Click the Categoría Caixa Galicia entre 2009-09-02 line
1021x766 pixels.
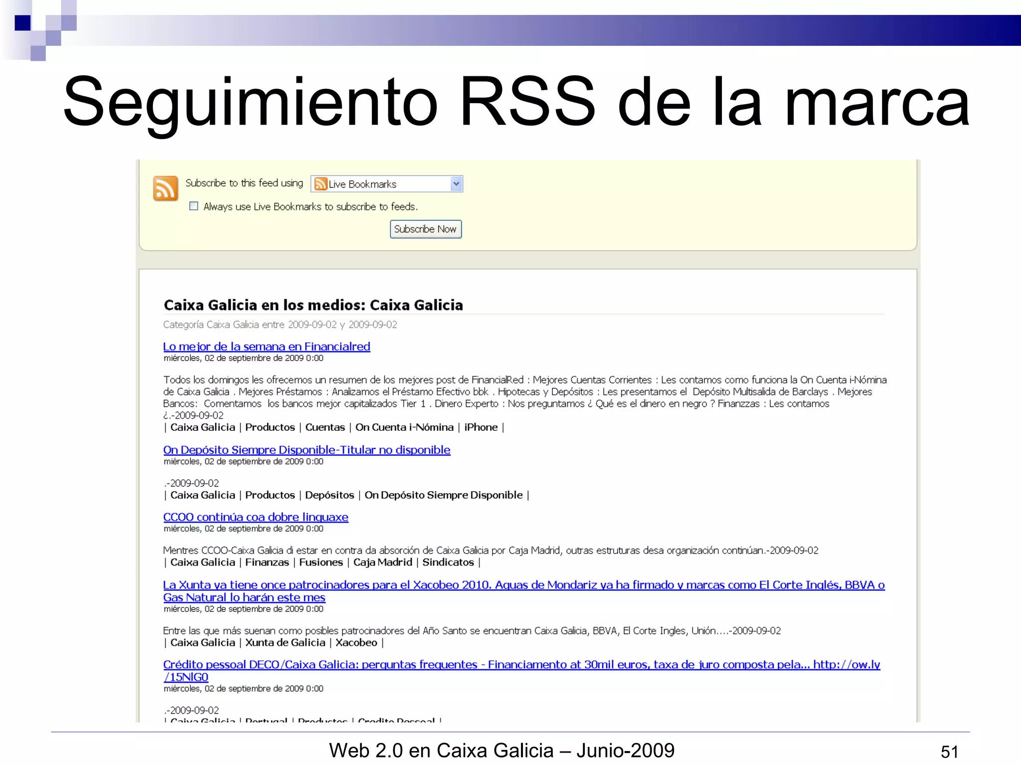pos(280,325)
